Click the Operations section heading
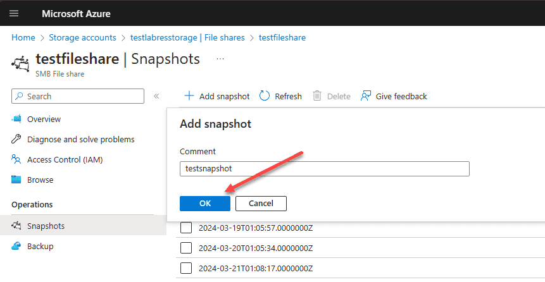Viewport: 545px width, 282px height. click(32, 205)
